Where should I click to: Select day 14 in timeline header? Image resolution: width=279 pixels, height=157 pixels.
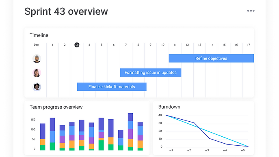[x=212, y=45]
